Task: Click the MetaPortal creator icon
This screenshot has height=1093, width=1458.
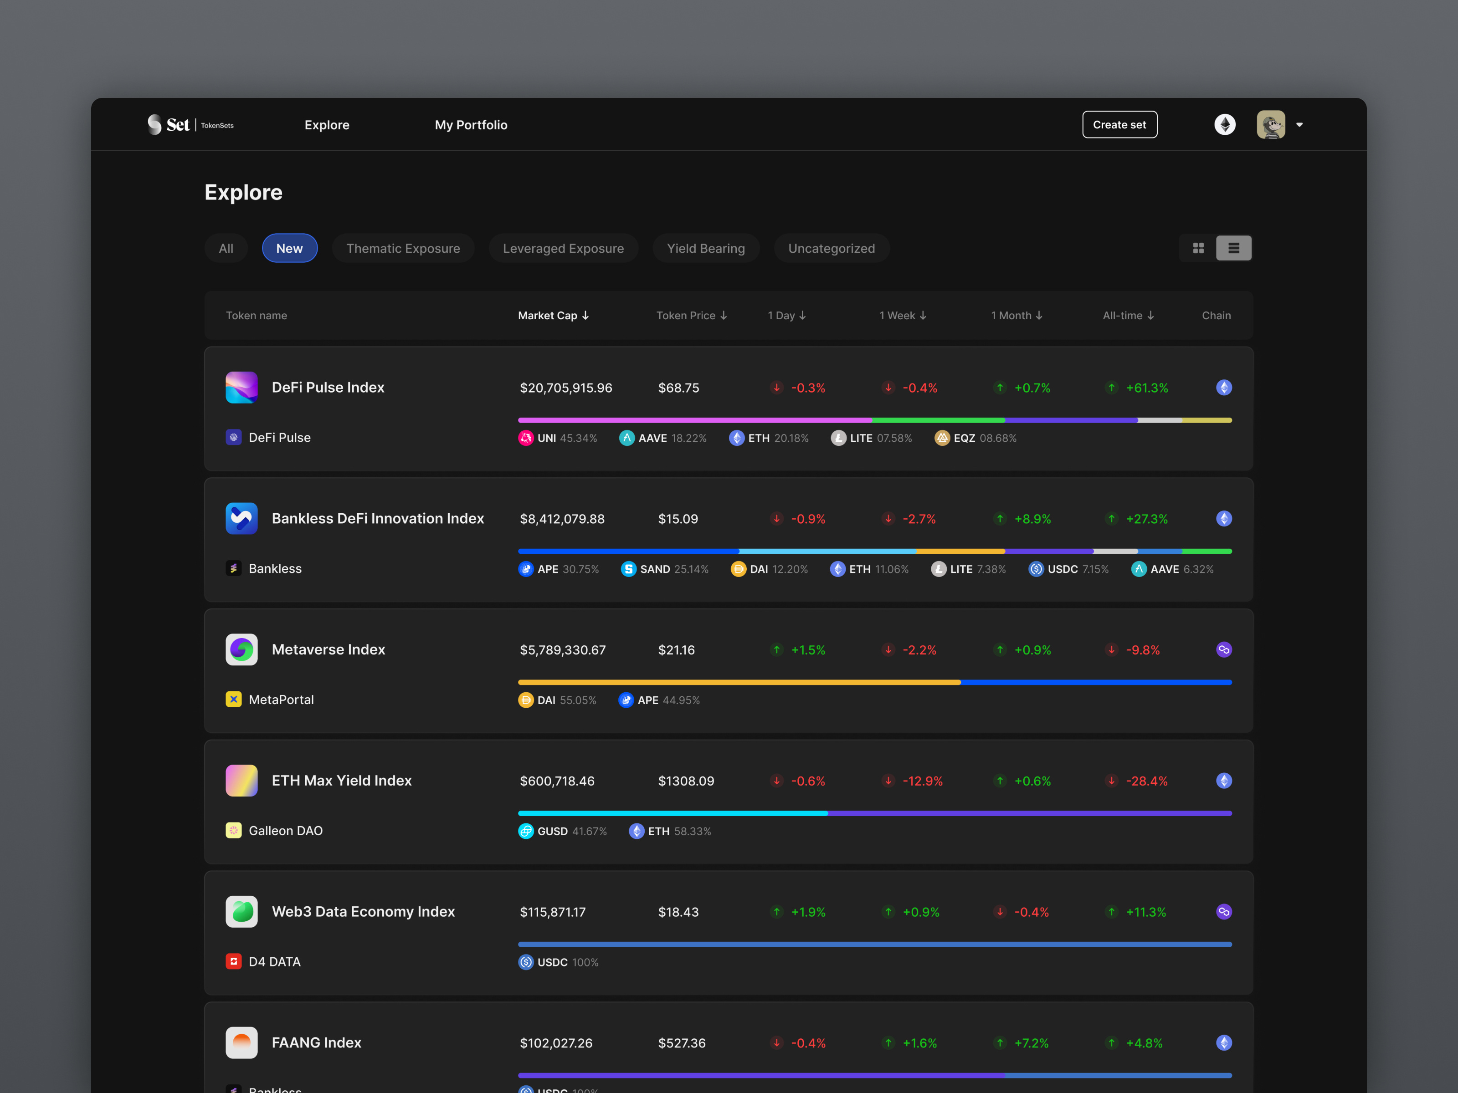Action: [x=234, y=700]
